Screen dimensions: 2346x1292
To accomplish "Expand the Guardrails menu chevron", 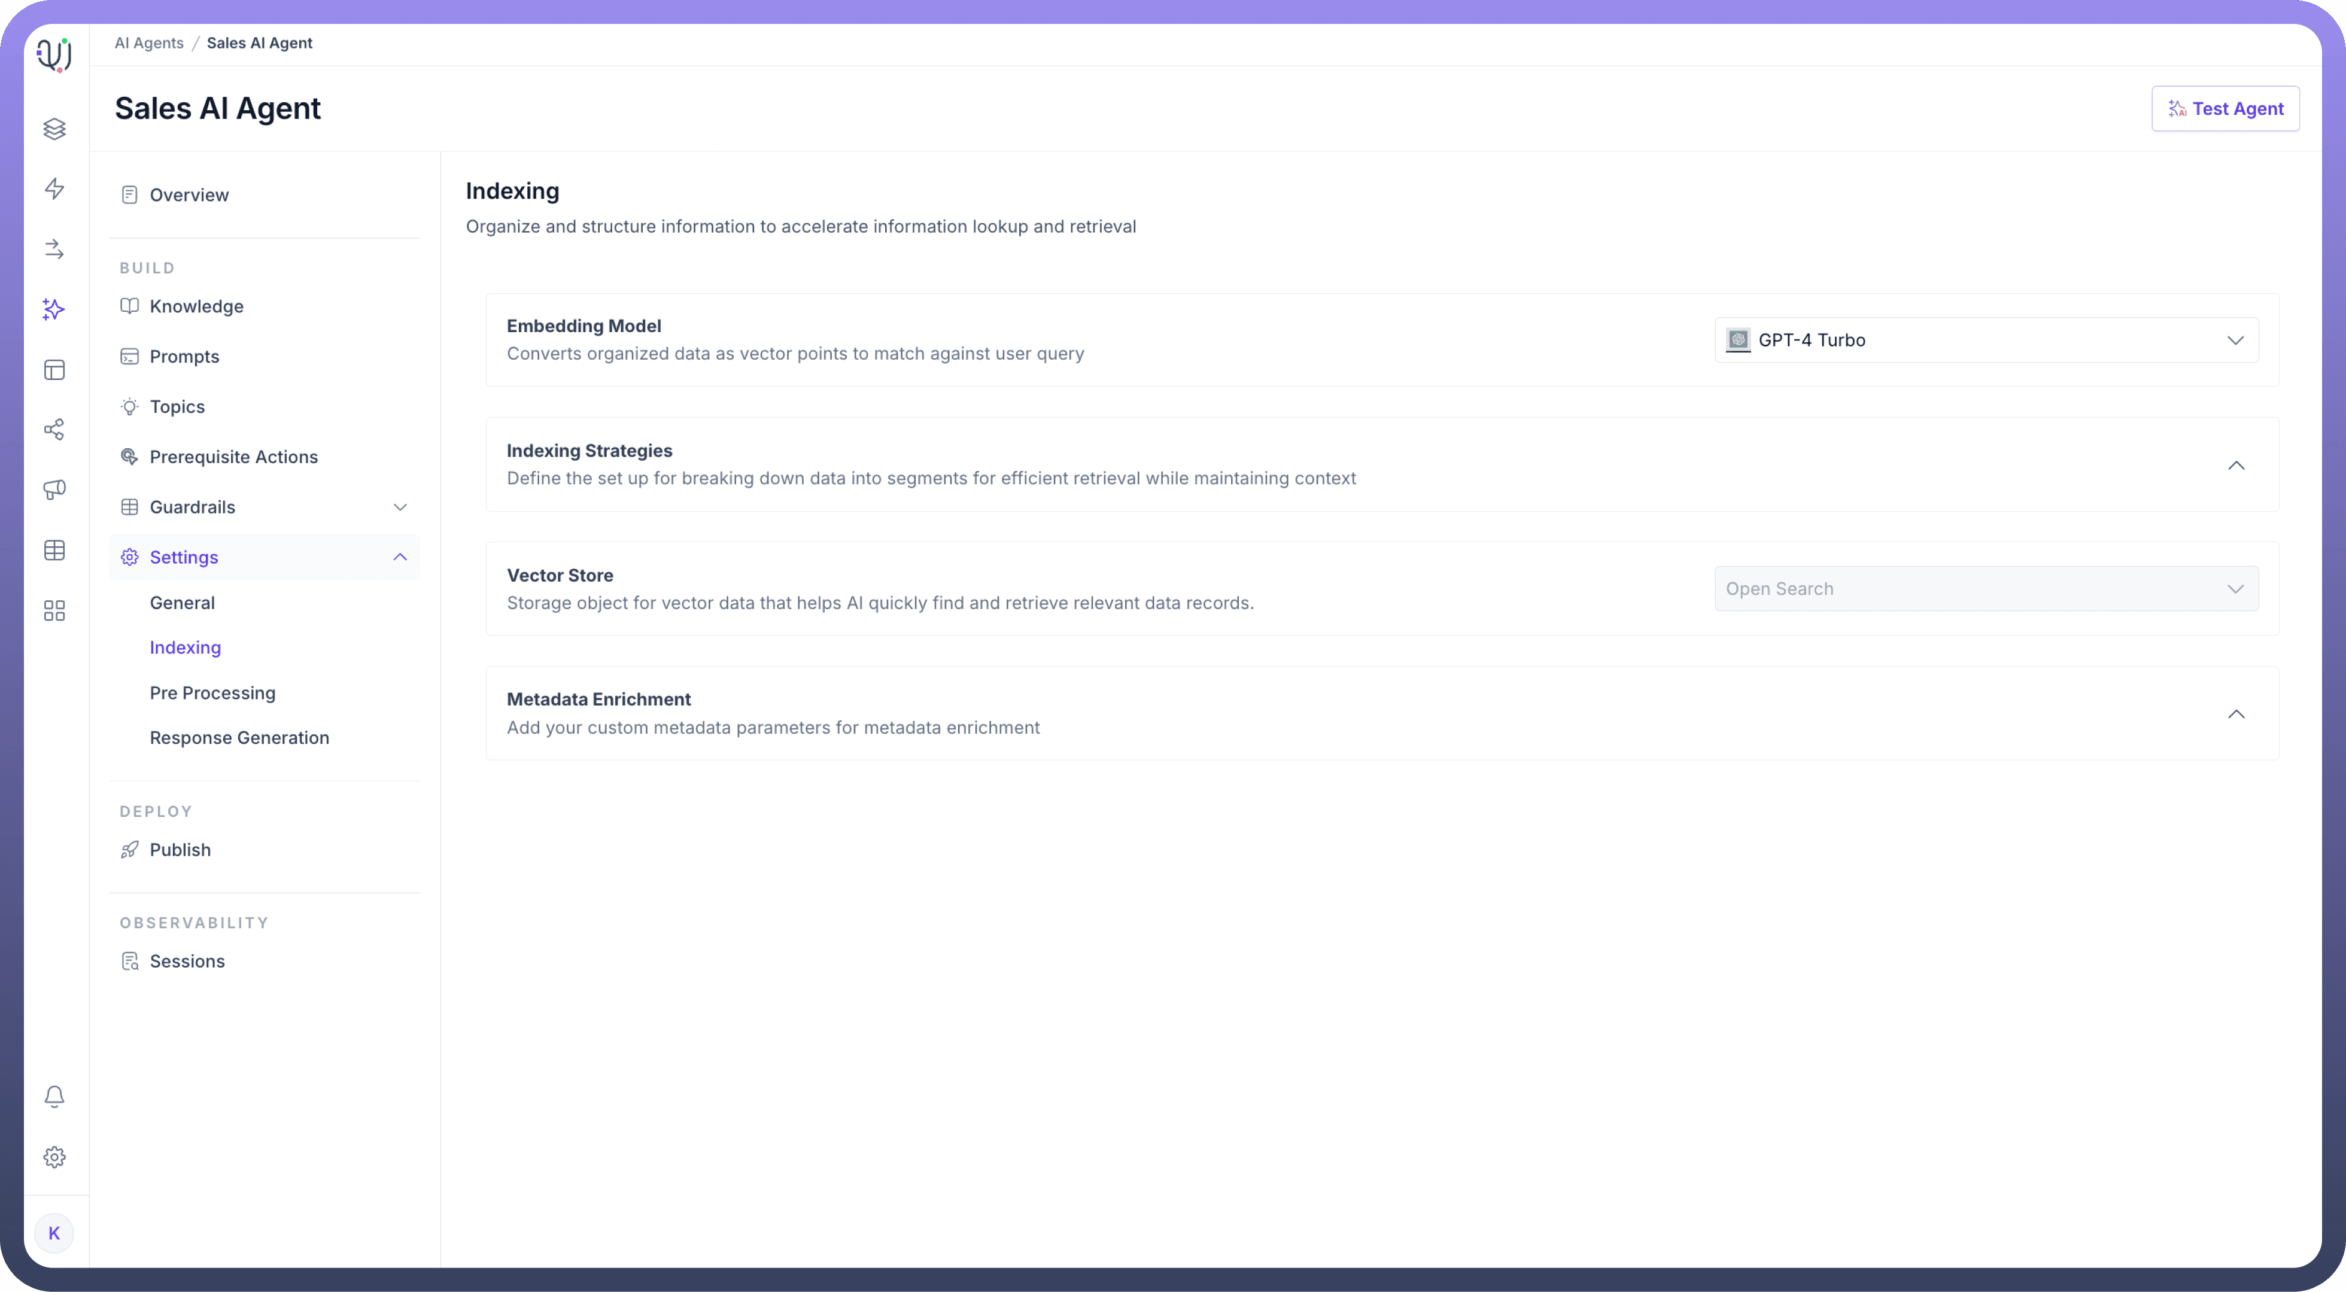I will click(x=400, y=507).
